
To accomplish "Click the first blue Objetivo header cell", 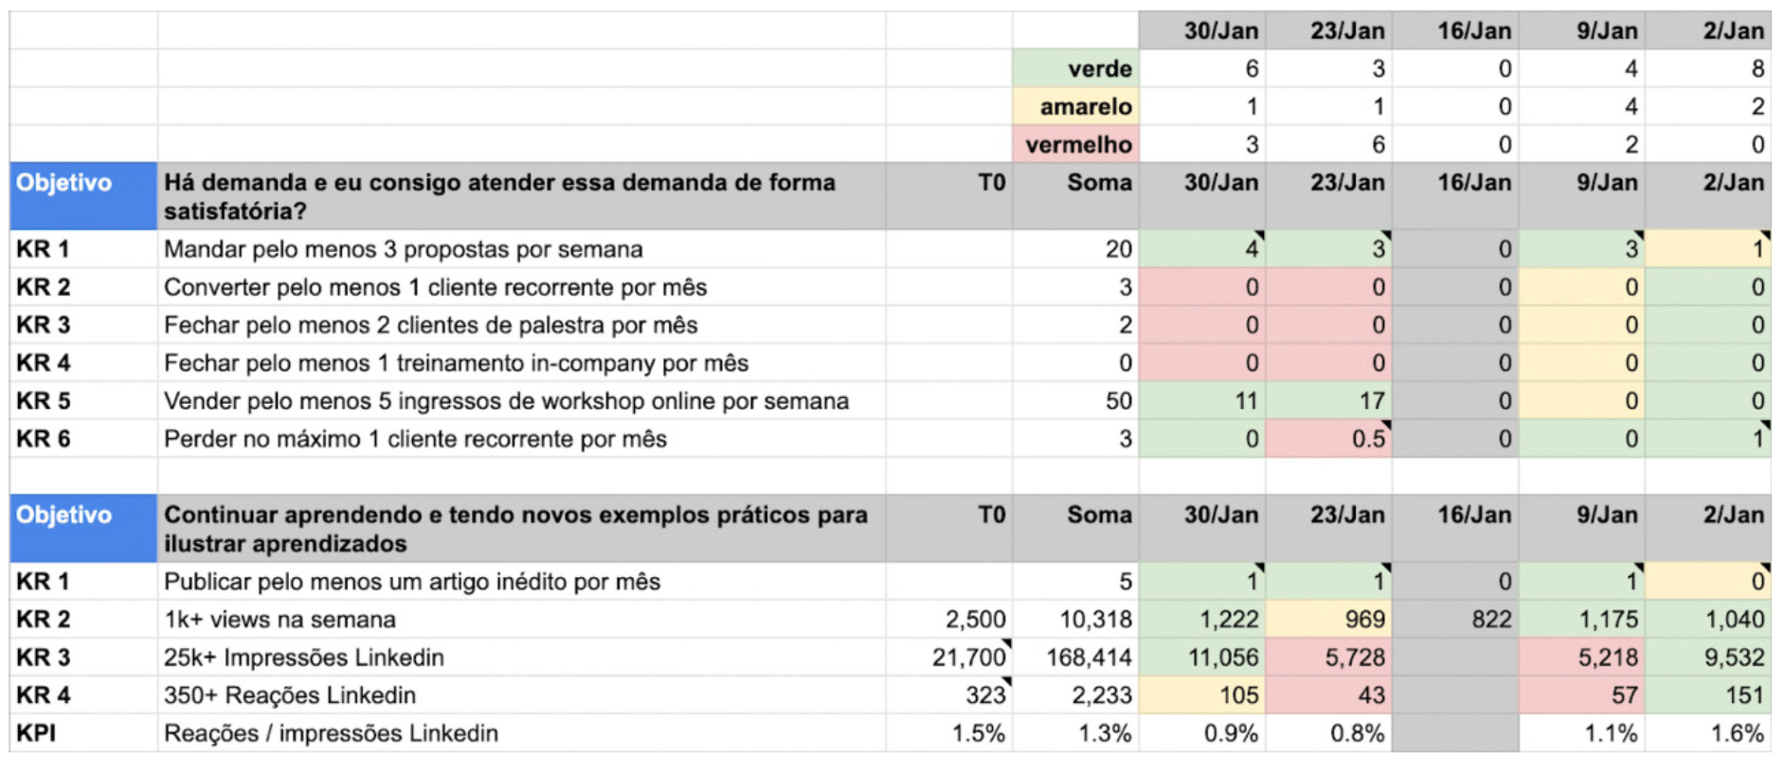I will pyautogui.click(x=83, y=196).
